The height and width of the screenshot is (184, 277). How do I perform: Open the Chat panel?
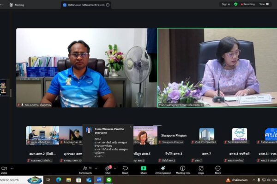click(x=108, y=168)
